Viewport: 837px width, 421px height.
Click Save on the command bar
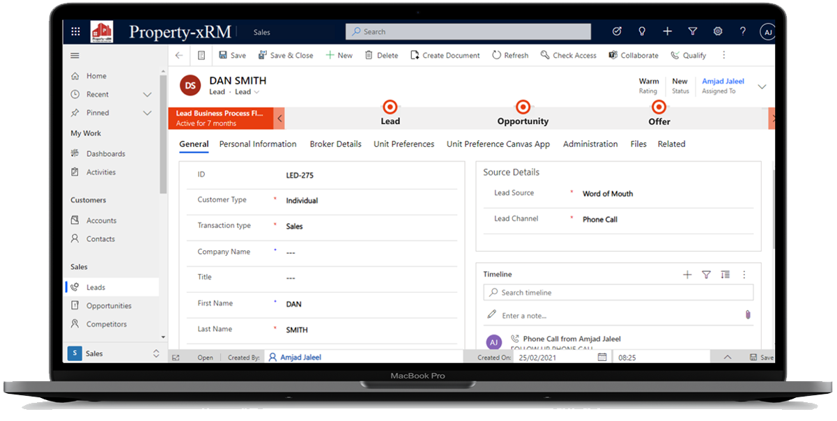(232, 55)
